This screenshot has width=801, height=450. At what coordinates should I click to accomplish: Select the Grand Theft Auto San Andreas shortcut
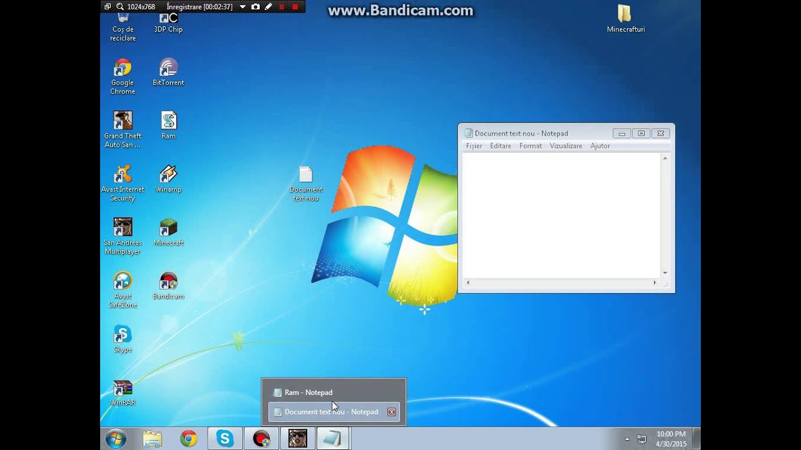pos(123,129)
